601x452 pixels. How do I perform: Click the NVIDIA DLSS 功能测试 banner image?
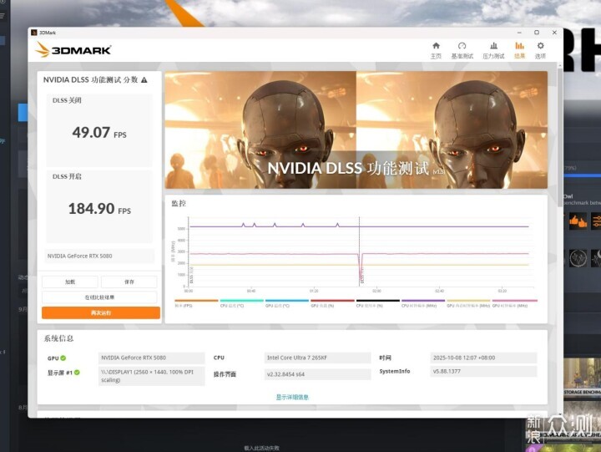point(356,130)
